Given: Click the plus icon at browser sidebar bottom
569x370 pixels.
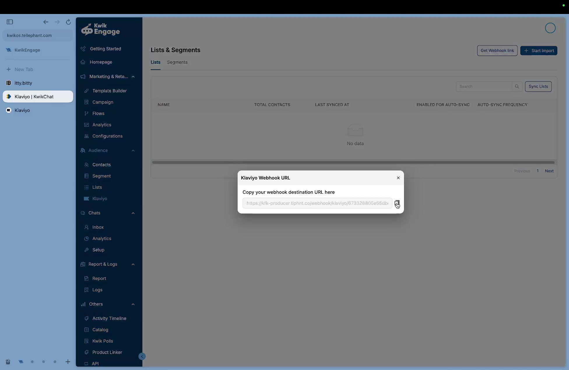Looking at the screenshot, I should (x=68, y=362).
